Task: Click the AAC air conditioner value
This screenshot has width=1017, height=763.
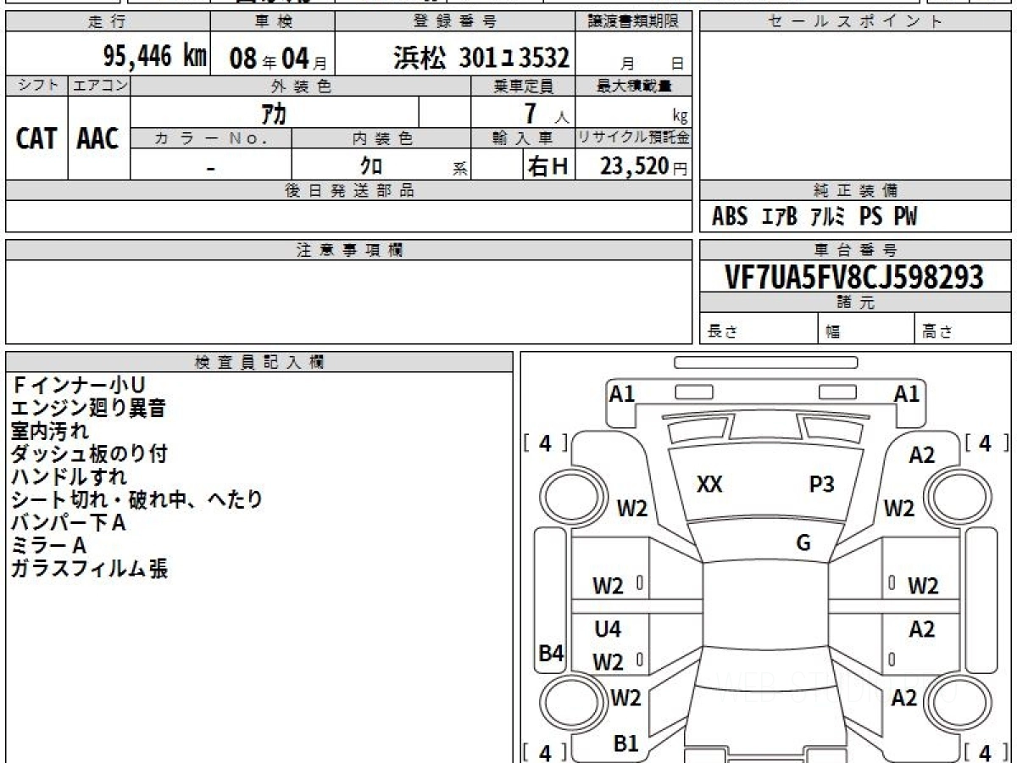Action: click(98, 138)
